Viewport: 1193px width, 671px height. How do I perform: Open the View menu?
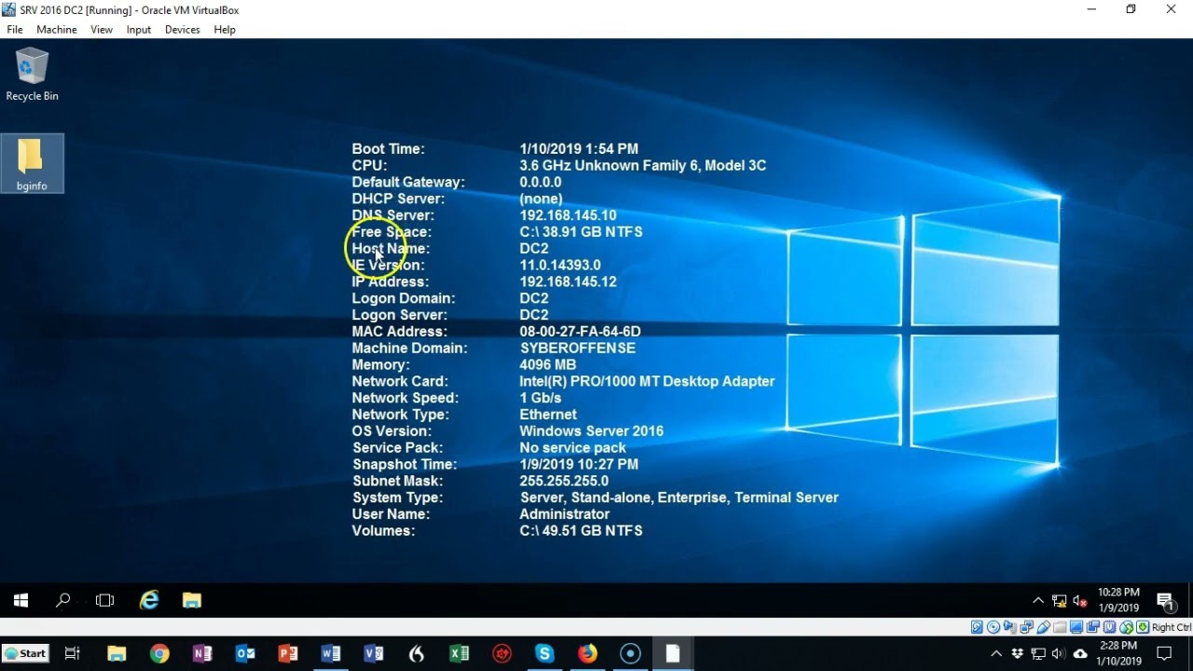[102, 30]
